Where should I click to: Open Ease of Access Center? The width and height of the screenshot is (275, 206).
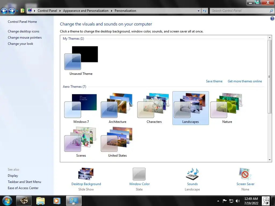point(23,188)
